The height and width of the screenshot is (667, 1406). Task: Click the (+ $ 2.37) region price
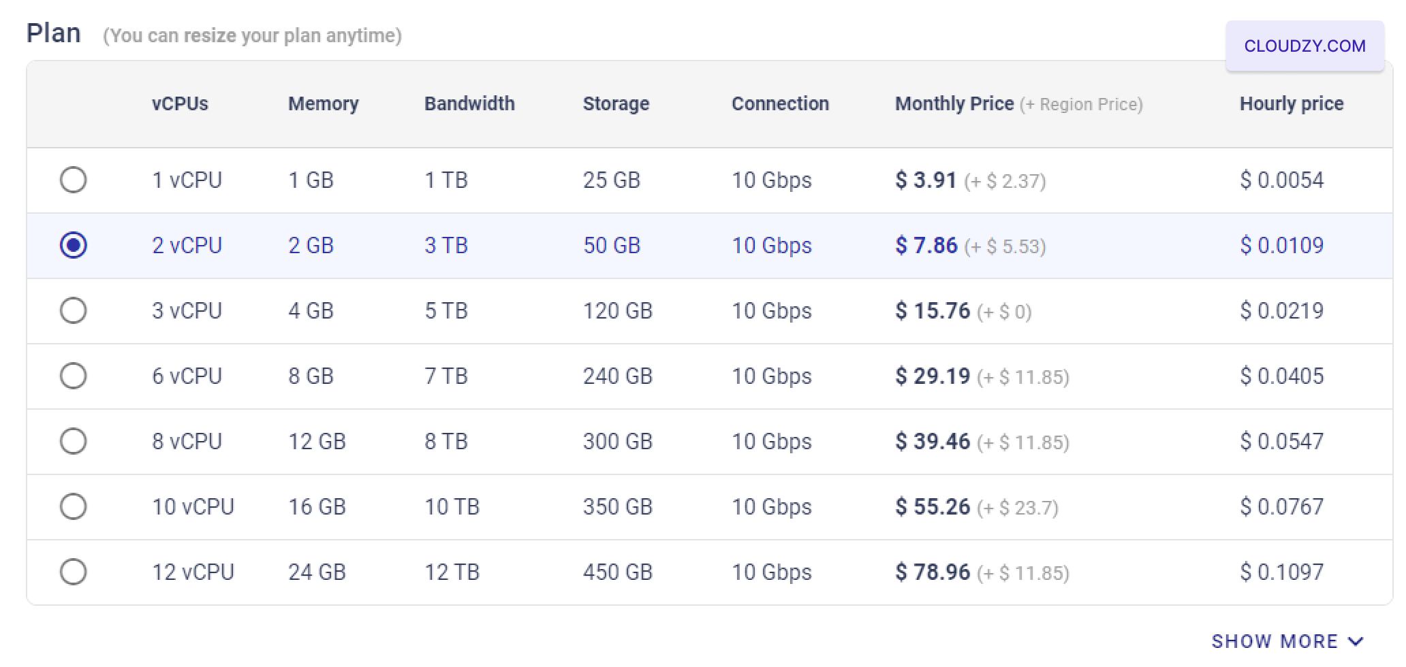click(1005, 181)
